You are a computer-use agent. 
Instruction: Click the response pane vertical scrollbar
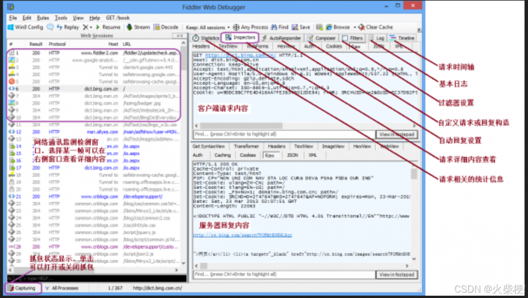point(414,211)
